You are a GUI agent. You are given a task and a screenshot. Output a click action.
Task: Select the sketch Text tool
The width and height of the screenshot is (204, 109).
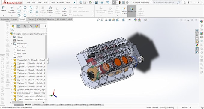37,11
